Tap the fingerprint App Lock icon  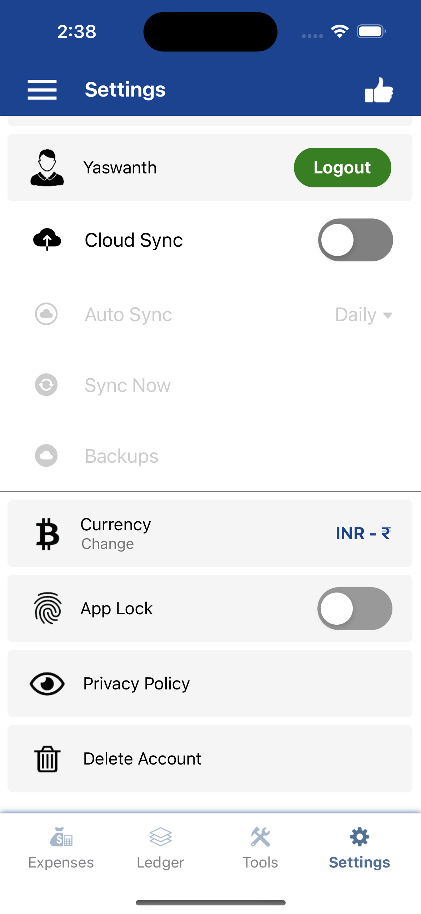coord(47,608)
